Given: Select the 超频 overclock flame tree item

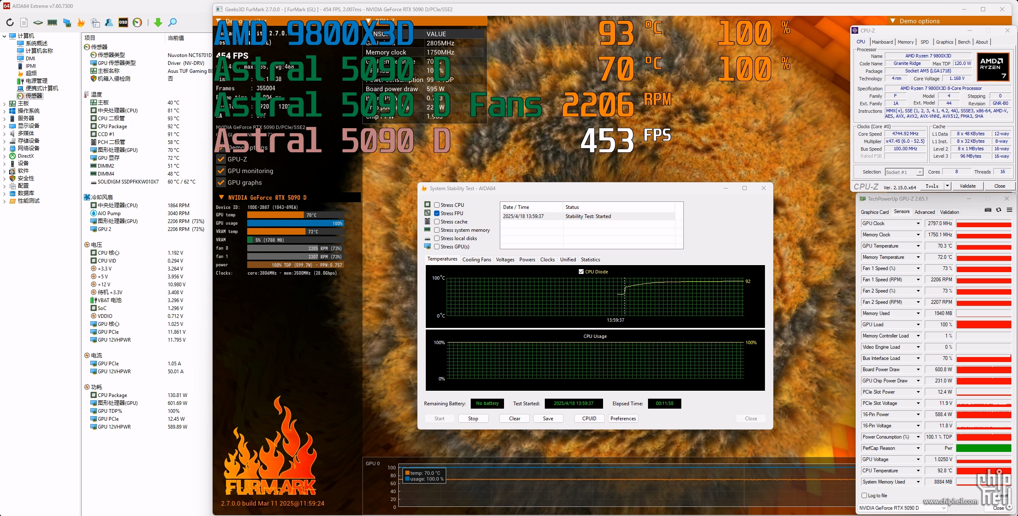Looking at the screenshot, I should 31,73.
